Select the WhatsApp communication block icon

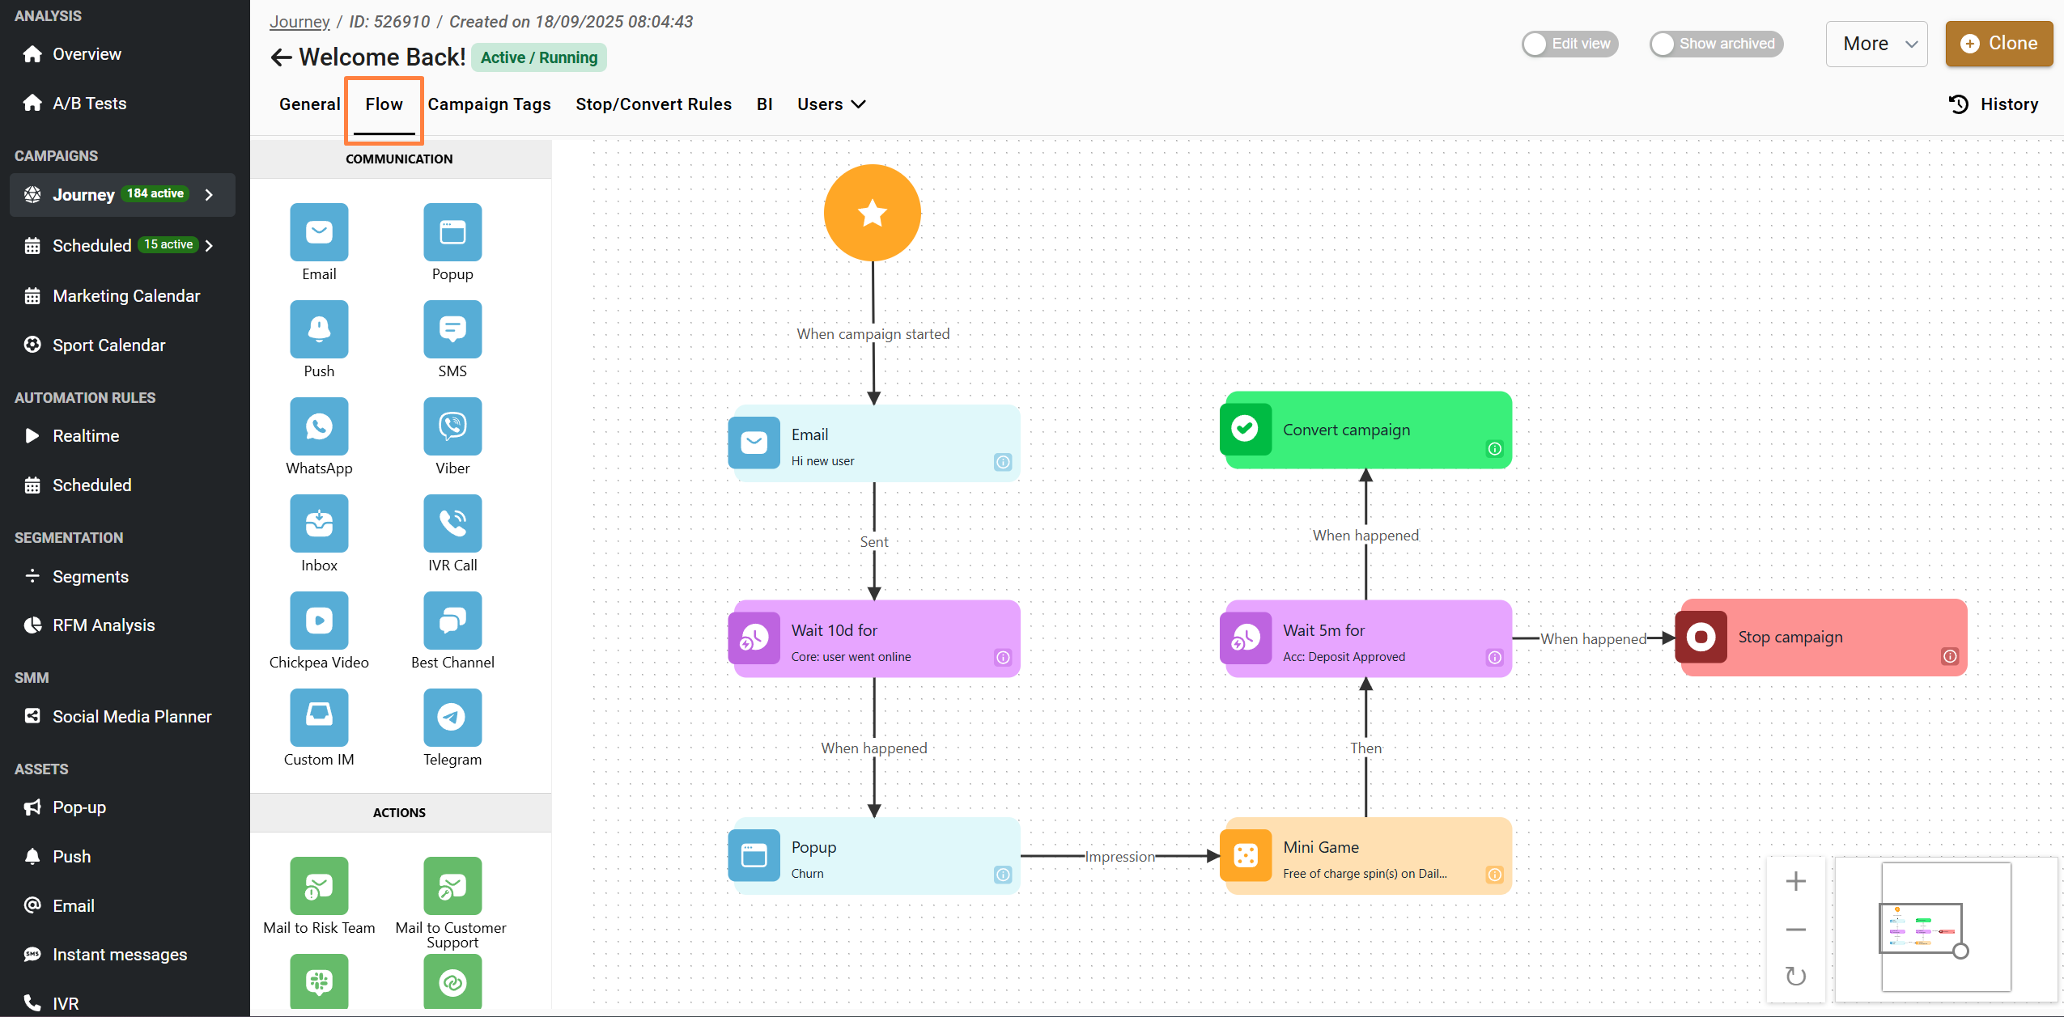tap(319, 426)
